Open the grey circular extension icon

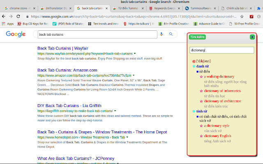(259, 16)
